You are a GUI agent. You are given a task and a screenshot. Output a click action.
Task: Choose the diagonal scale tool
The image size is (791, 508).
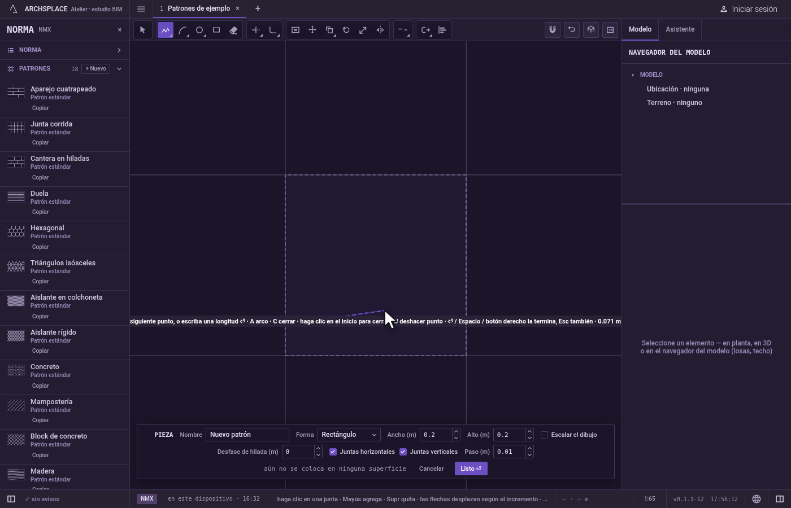[x=363, y=30]
